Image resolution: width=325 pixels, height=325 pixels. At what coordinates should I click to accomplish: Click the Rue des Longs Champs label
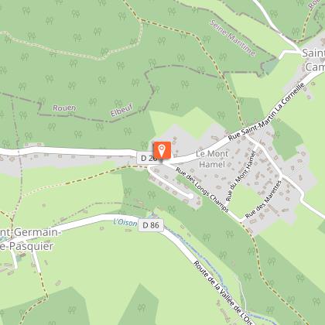click(x=202, y=190)
